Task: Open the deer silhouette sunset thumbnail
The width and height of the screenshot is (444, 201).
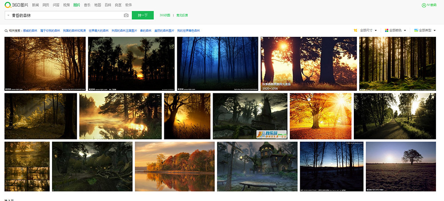Action: pos(309,64)
